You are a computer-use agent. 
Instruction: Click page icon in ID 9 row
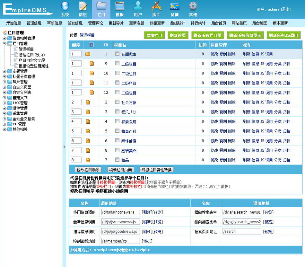(x=91, y=63)
